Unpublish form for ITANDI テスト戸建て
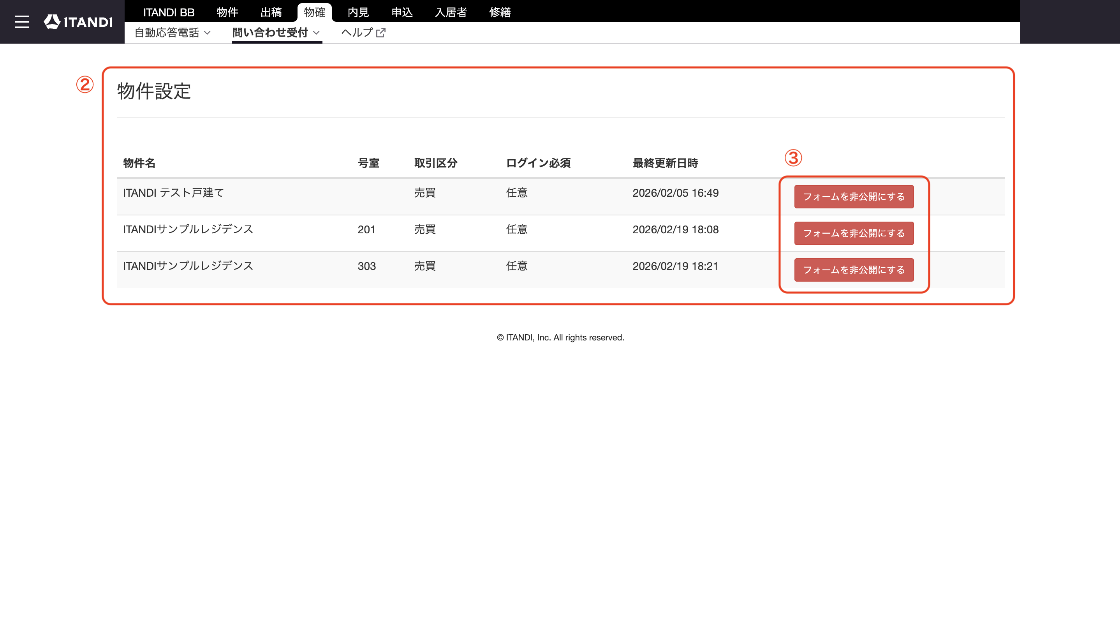 point(854,197)
